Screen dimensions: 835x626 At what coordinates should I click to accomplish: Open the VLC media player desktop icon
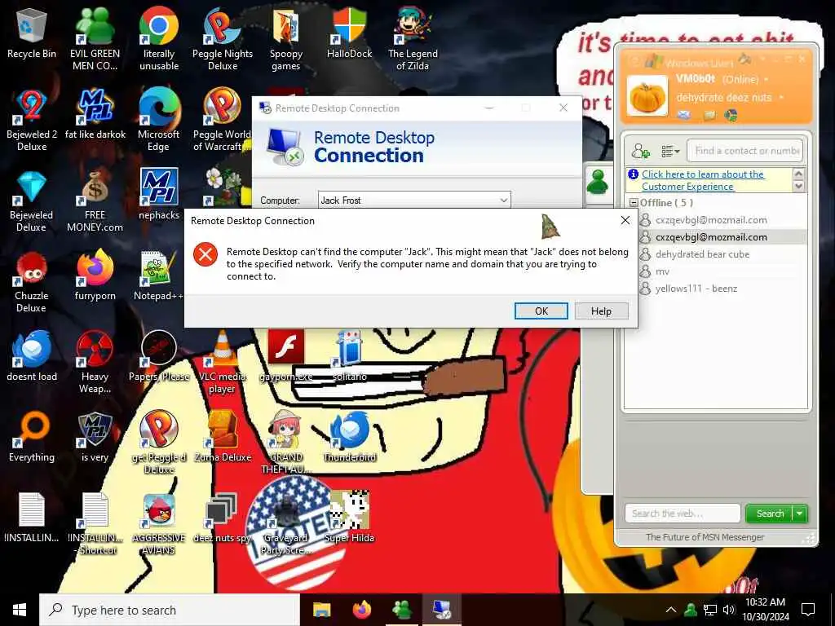[223, 363]
